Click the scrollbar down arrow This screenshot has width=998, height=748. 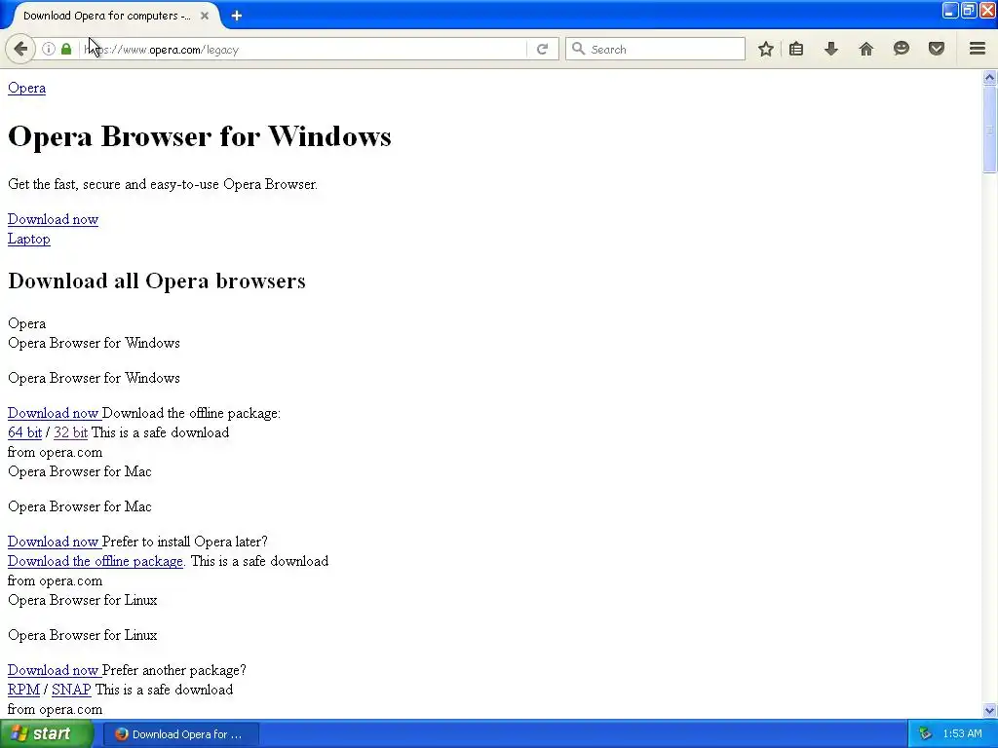pos(989,710)
